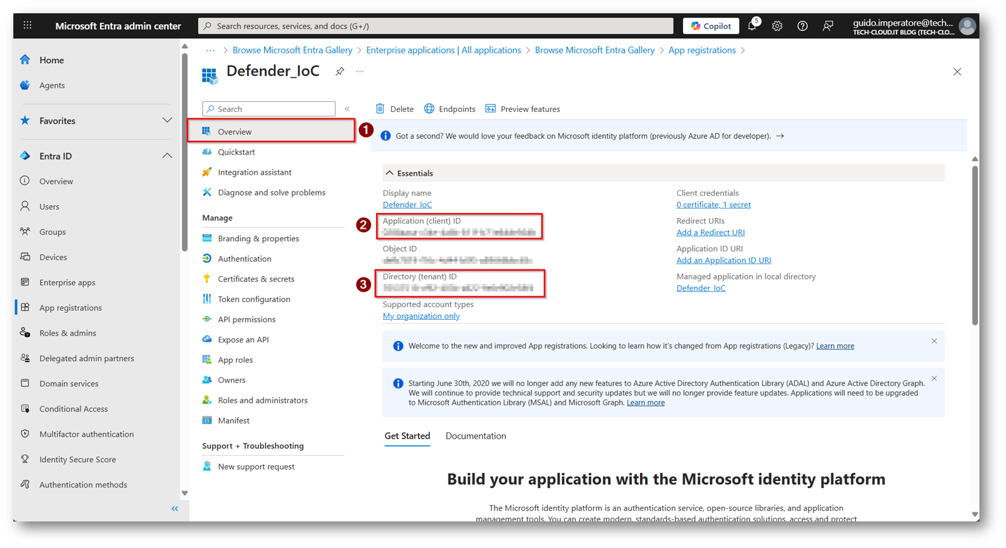Click the Add a Redirect URI link
The height and width of the screenshot is (548, 1006).
pos(710,233)
